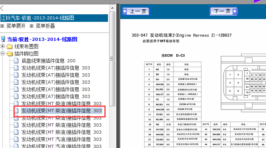This screenshot has height=148, width=266.
Task: Go to next page with 下一页
Action: point(224,11)
